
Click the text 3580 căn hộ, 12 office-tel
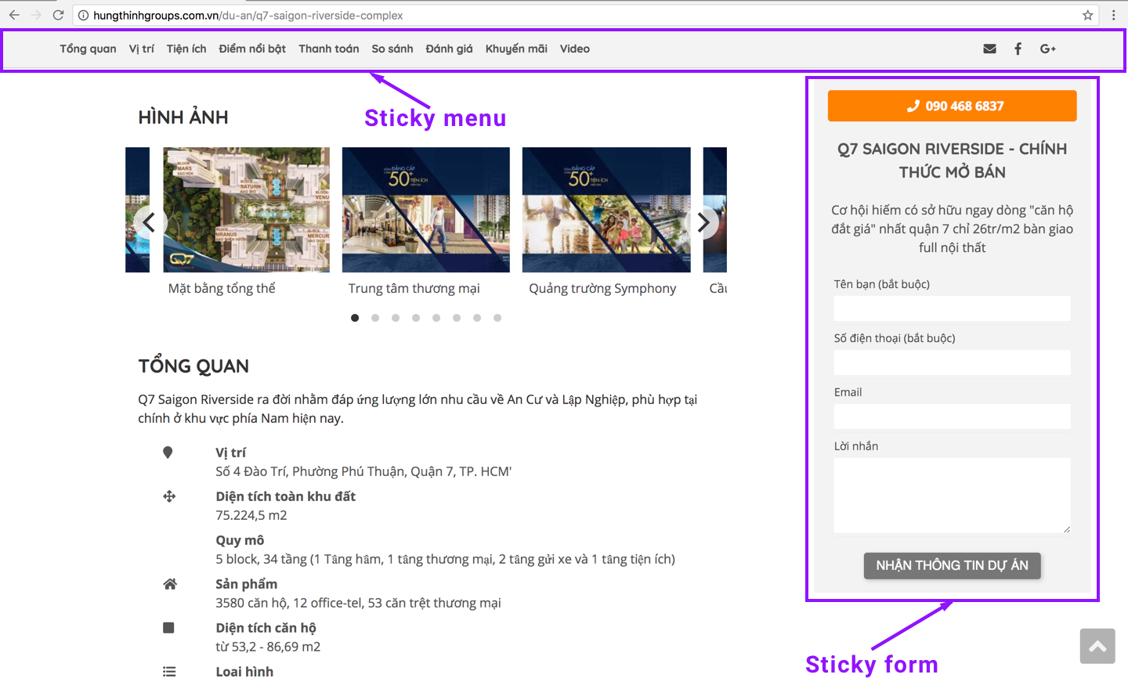pyautogui.click(x=358, y=603)
